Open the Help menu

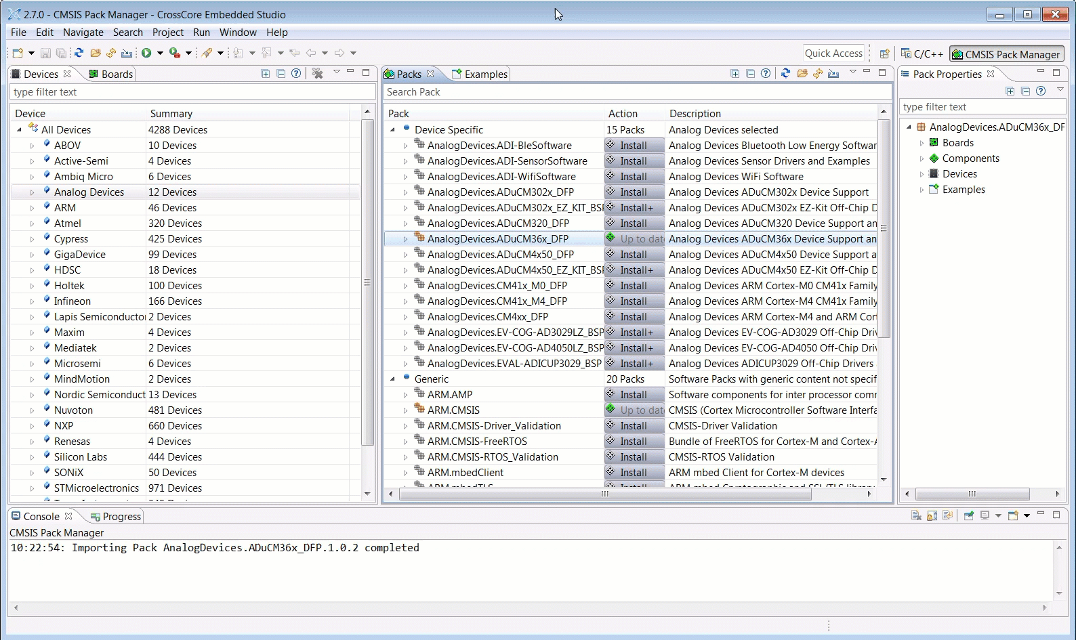click(x=277, y=33)
